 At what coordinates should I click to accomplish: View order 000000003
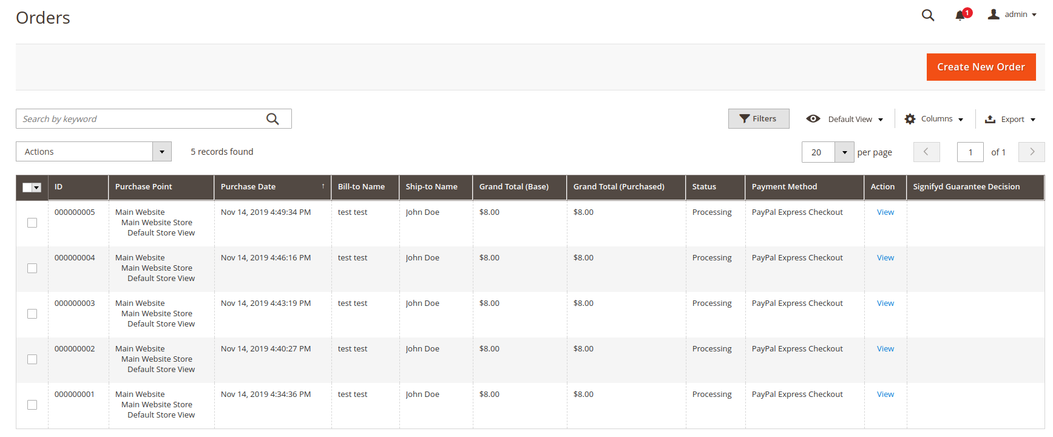pos(885,303)
